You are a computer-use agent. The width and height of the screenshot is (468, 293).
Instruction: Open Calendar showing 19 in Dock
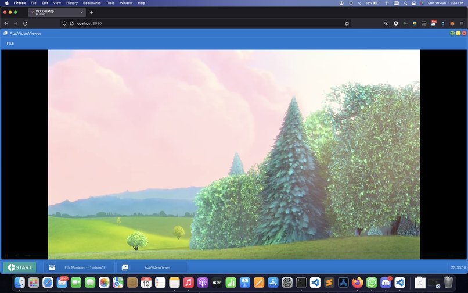(x=146, y=282)
